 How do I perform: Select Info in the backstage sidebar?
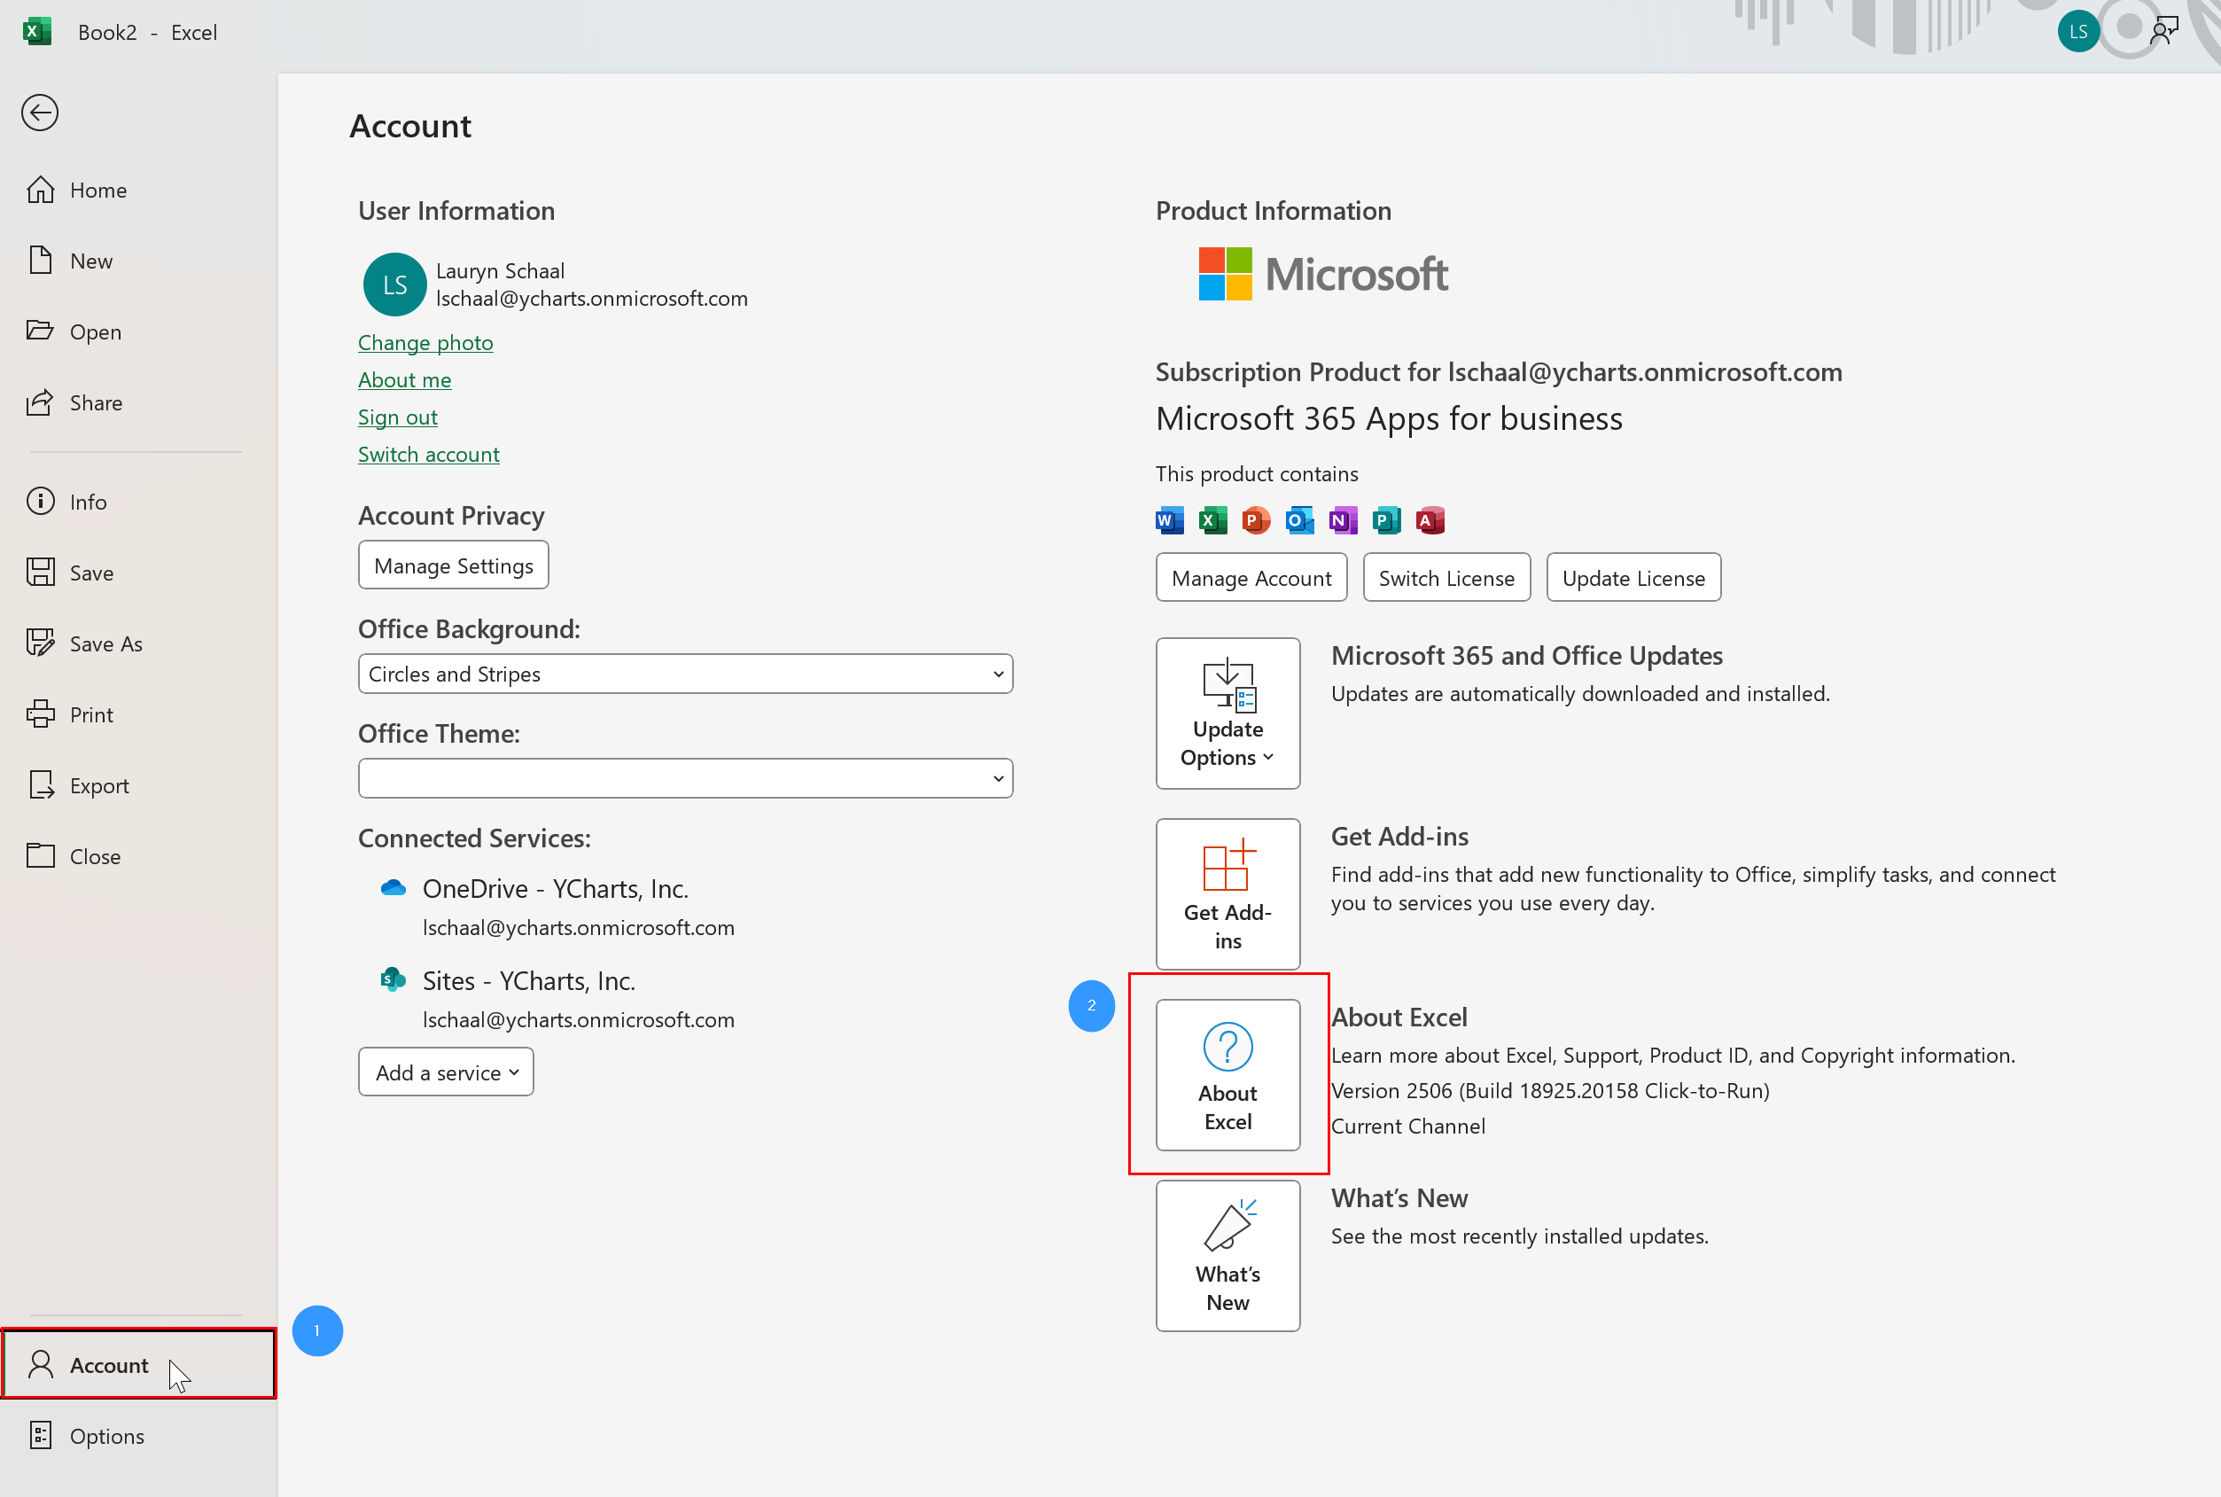tap(138, 503)
